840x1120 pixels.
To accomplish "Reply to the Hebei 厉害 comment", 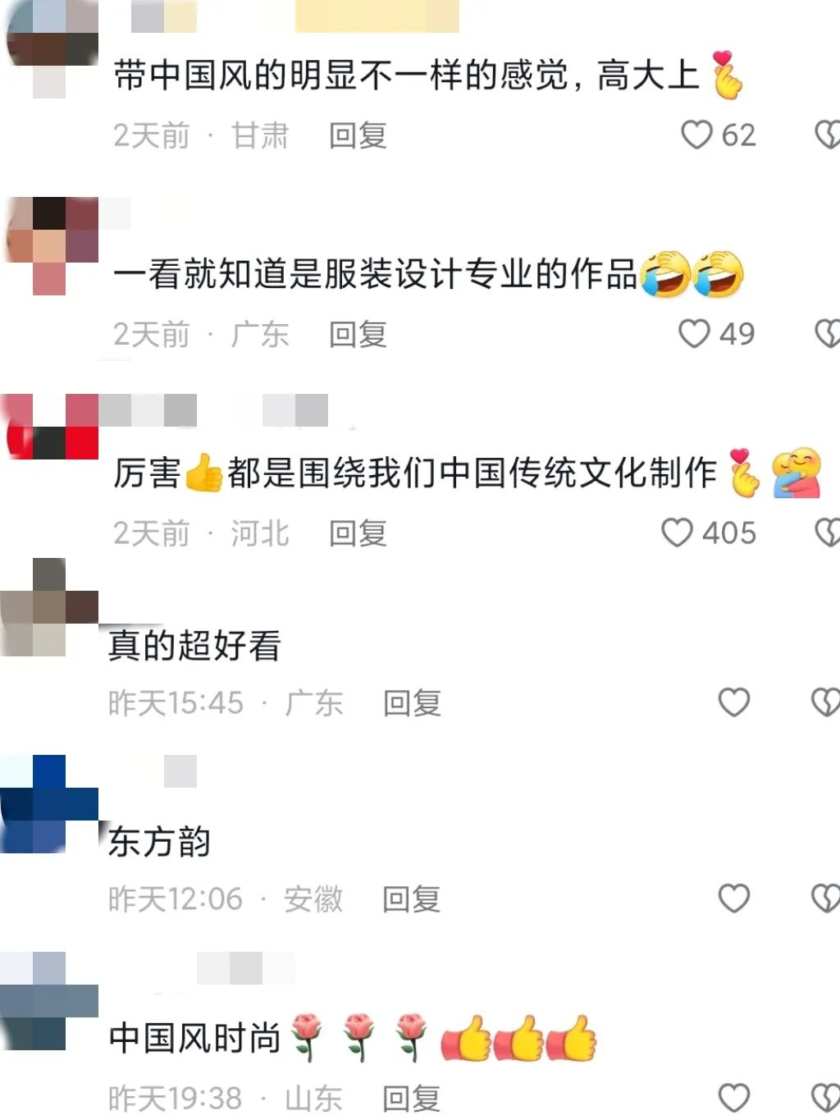I will point(358,533).
